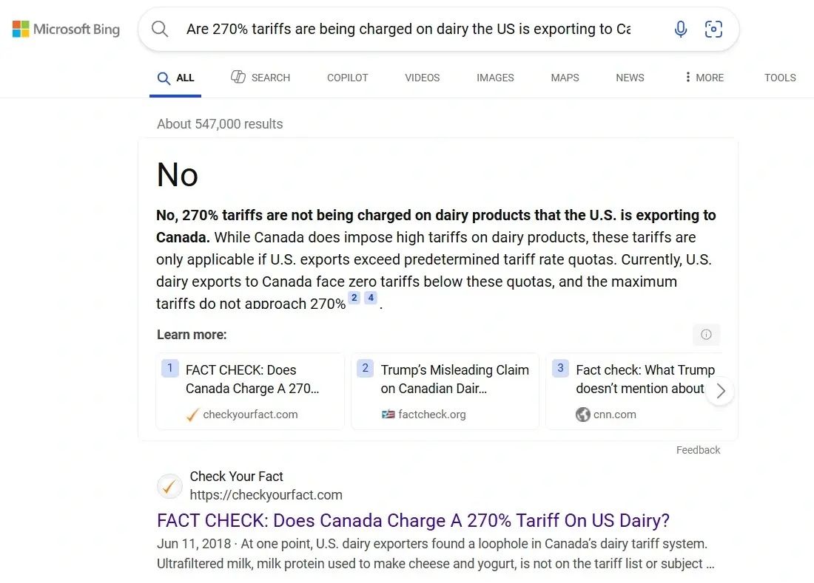Open the VIDEOS results tab

coord(422,78)
